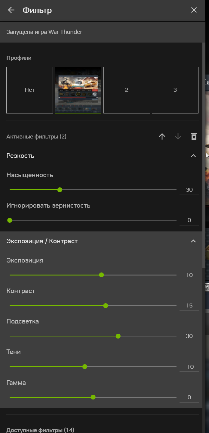Click the Насыщенность slider handle

[x=60, y=190]
